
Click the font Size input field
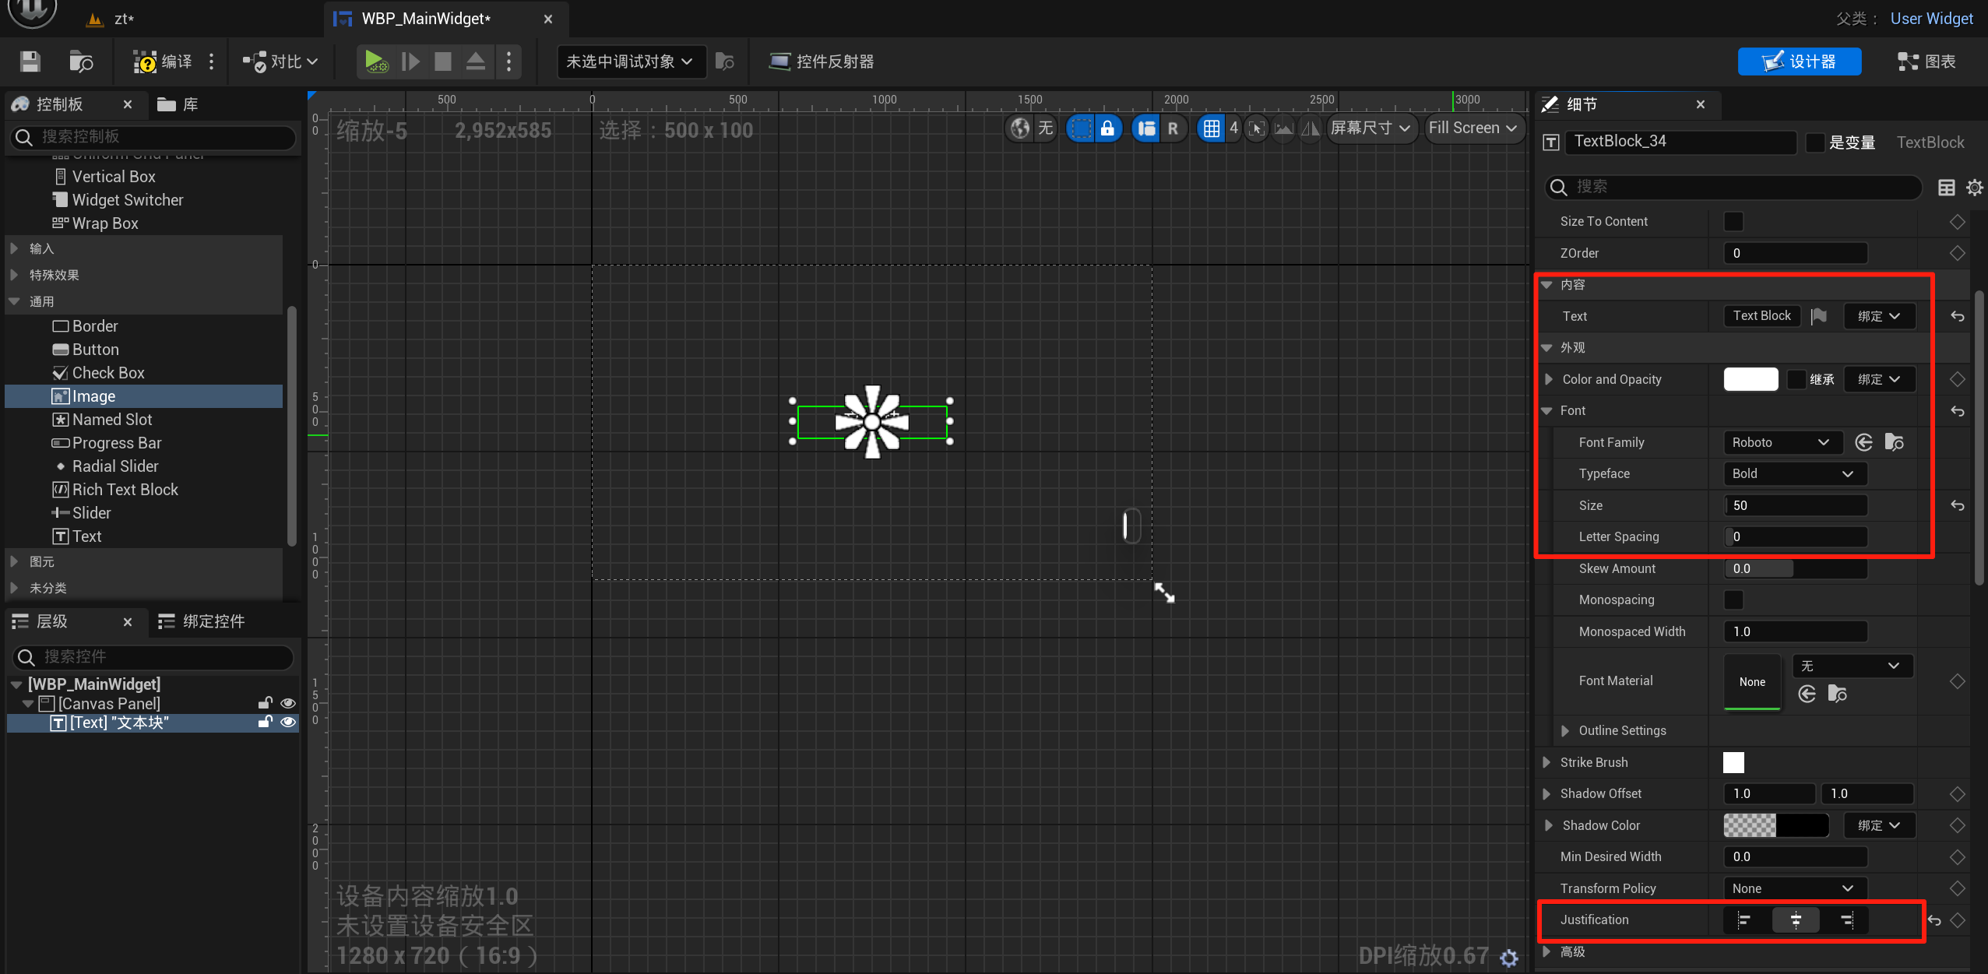[x=1795, y=506]
